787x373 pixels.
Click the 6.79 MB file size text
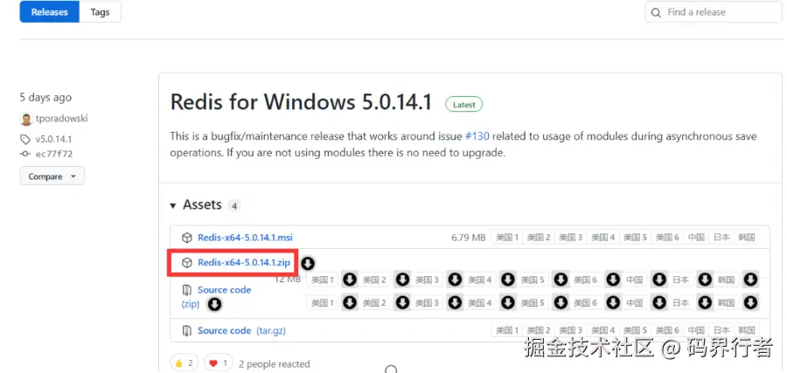[469, 237]
